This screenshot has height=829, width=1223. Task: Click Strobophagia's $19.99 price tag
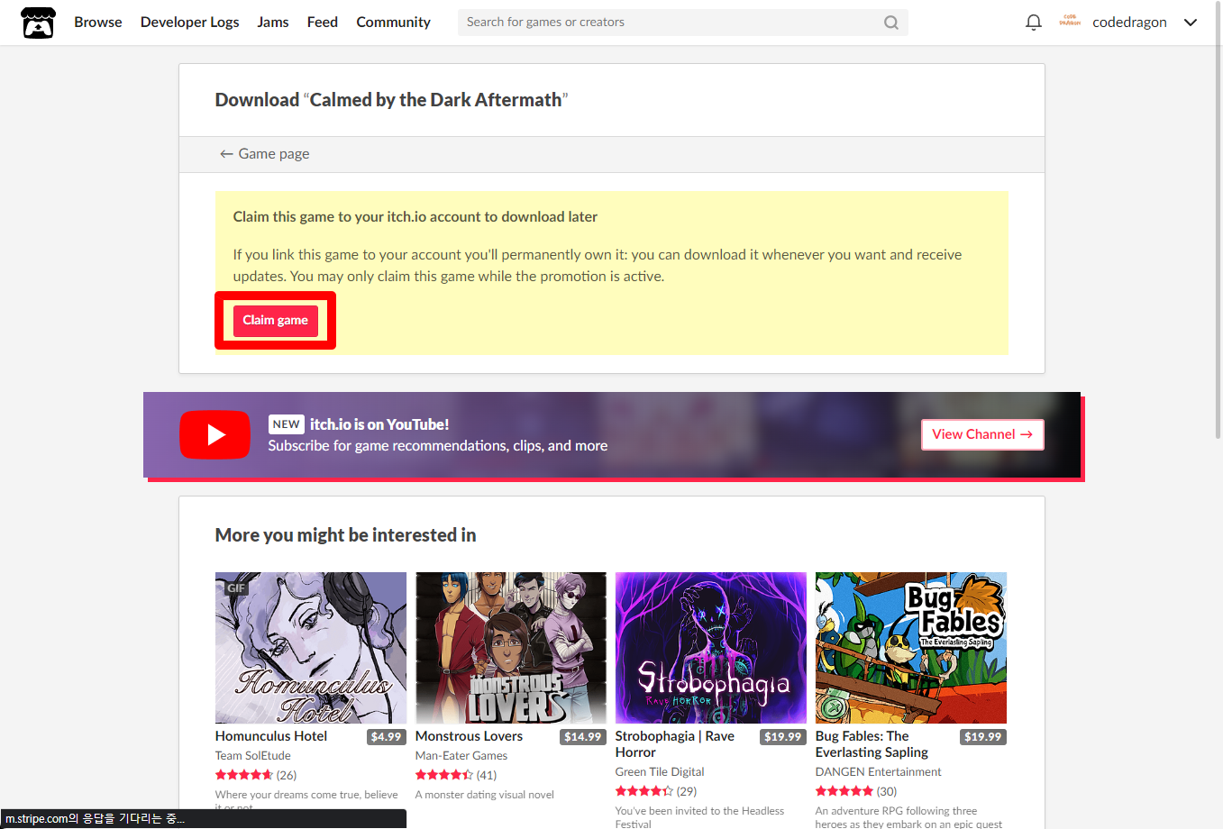point(782,737)
